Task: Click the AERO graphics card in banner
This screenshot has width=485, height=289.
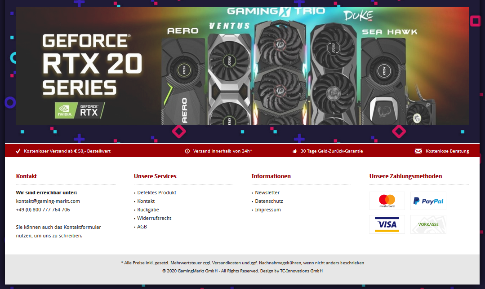Action: [183, 81]
